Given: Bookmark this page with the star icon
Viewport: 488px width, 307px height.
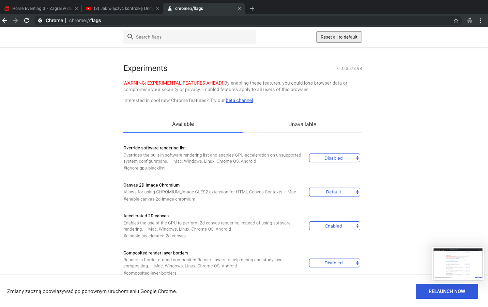Looking at the screenshot, I should (x=456, y=20).
